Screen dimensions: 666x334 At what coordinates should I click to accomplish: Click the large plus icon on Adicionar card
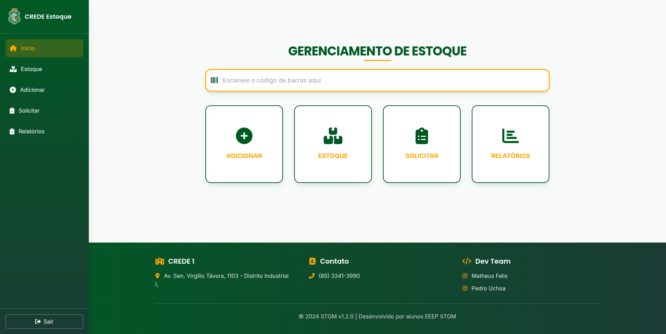click(x=244, y=136)
